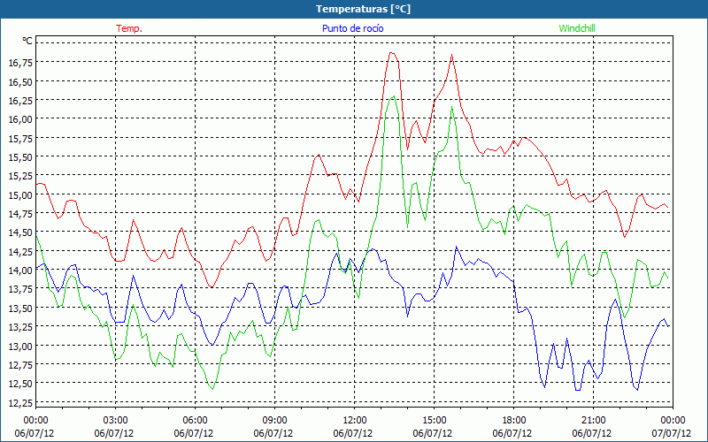The width and height of the screenshot is (708, 442).
Task: Select the blue 'Punto de rocío' legend label
Action: point(352,28)
